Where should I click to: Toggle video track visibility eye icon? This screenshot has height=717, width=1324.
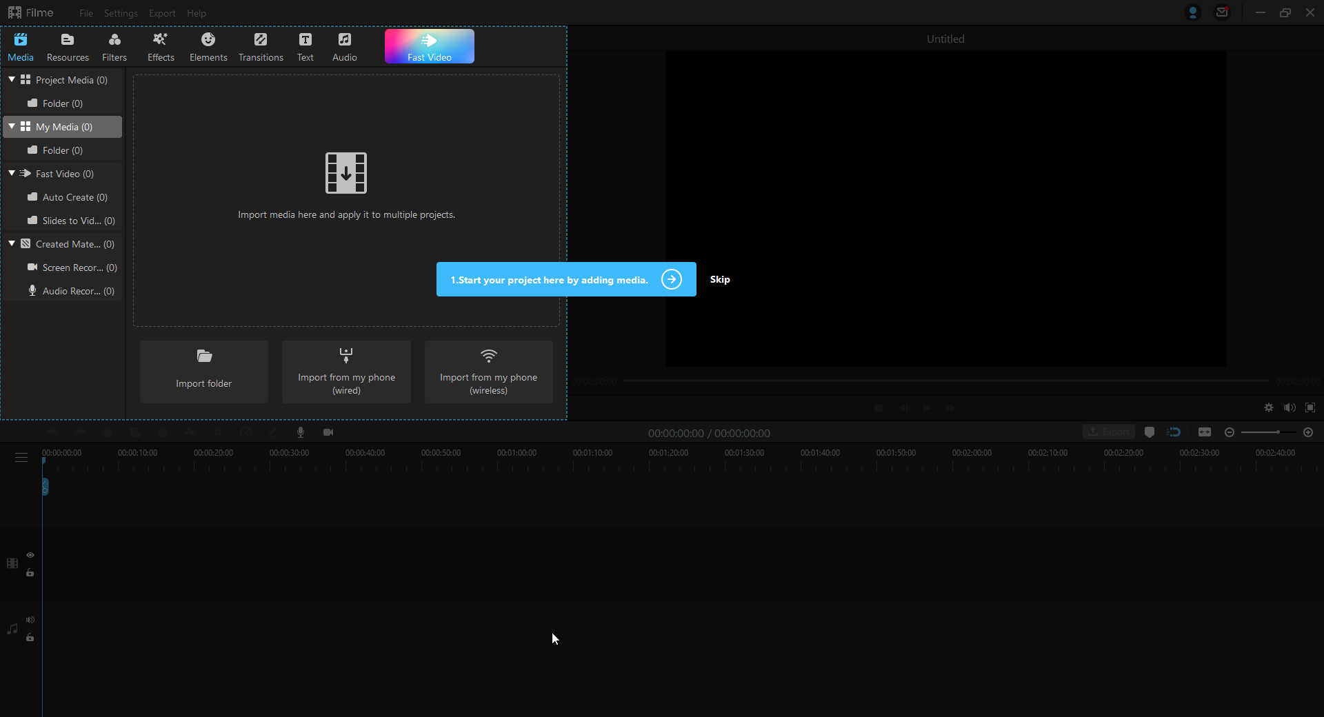pyautogui.click(x=30, y=556)
